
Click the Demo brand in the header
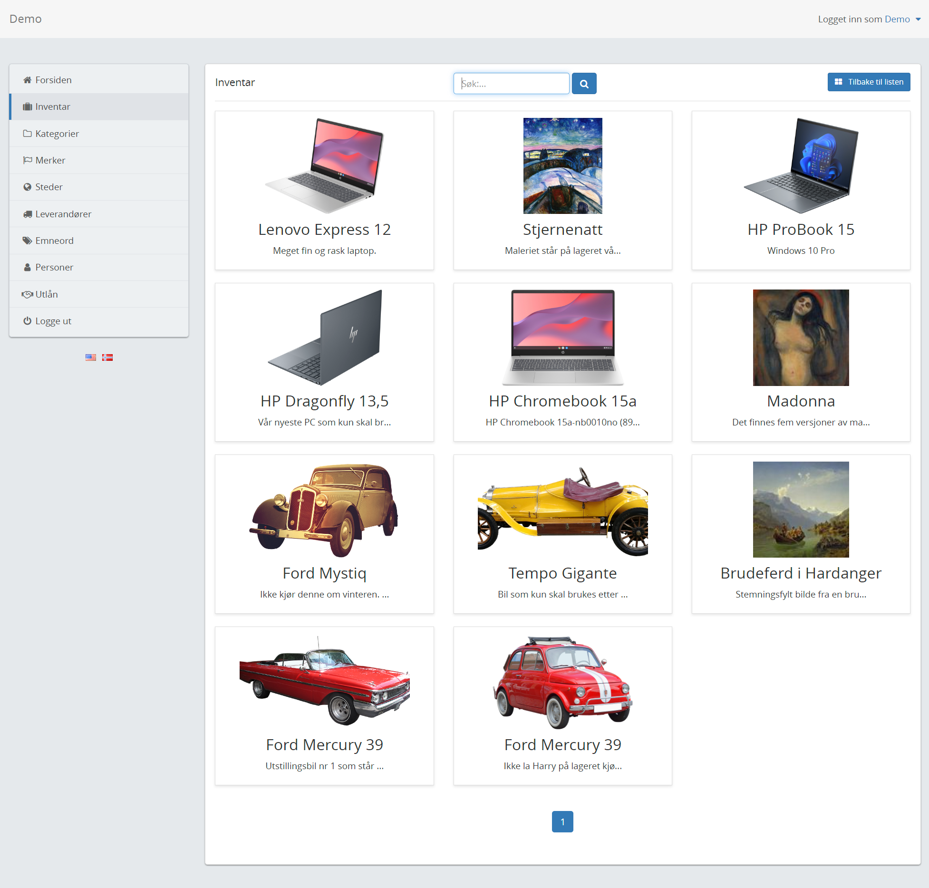(26, 19)
